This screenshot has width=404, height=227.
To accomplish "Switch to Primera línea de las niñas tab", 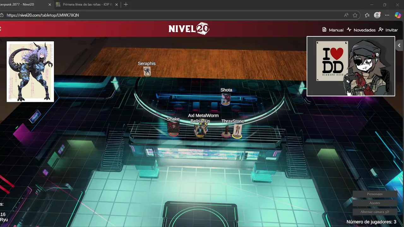I will (x=87, y=4).
